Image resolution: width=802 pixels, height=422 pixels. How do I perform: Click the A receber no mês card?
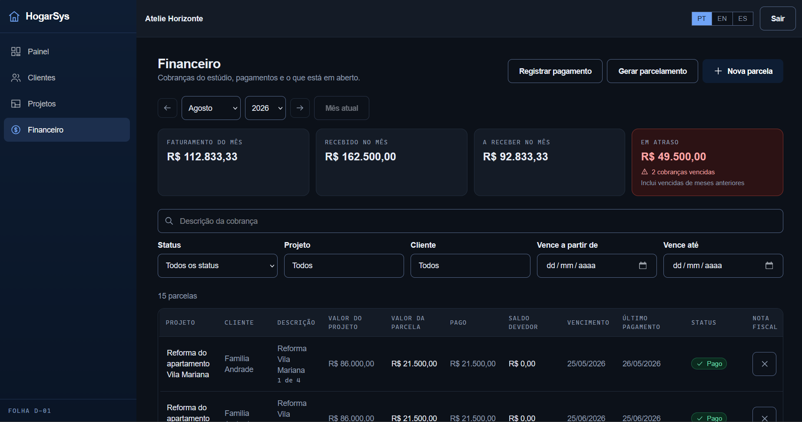point(550,162)
